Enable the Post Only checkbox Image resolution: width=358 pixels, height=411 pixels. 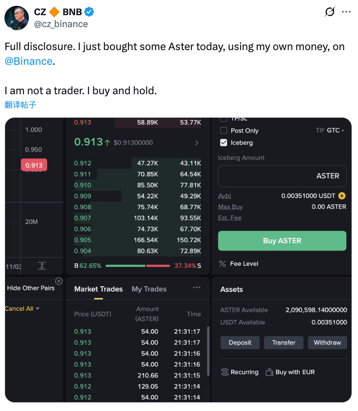pyautogui.click(x=224, y=131)
